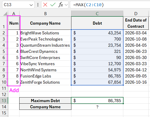Click the Maximum Debt label cell
This screenshot has width=150, height=117.
(45, 101)
